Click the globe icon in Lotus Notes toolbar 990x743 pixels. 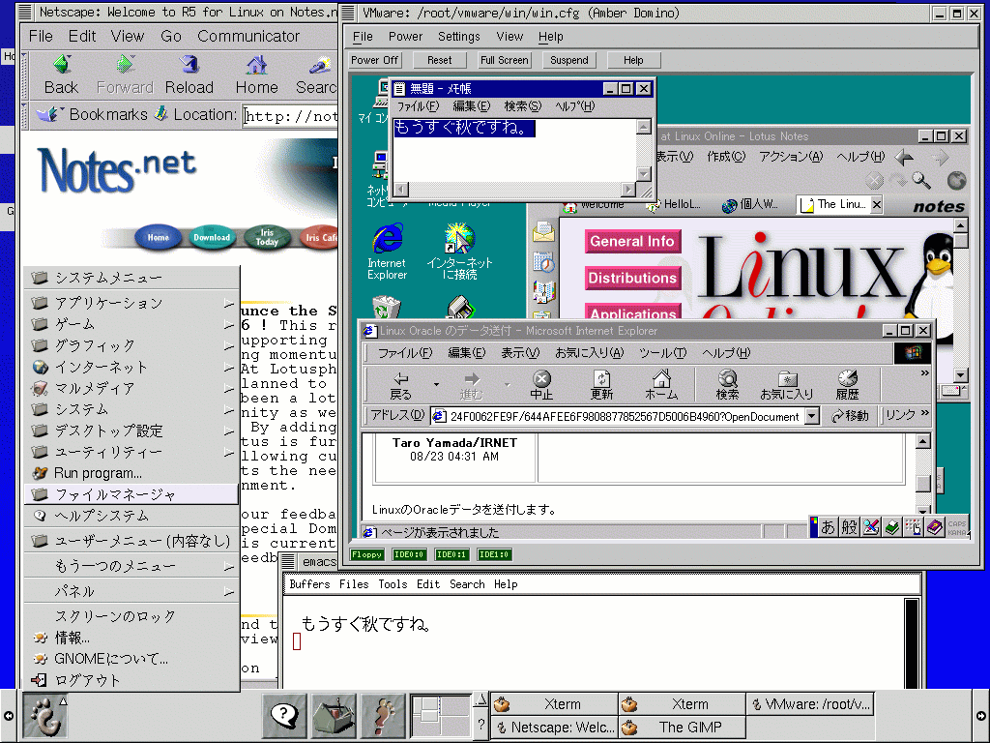(956, 181)
